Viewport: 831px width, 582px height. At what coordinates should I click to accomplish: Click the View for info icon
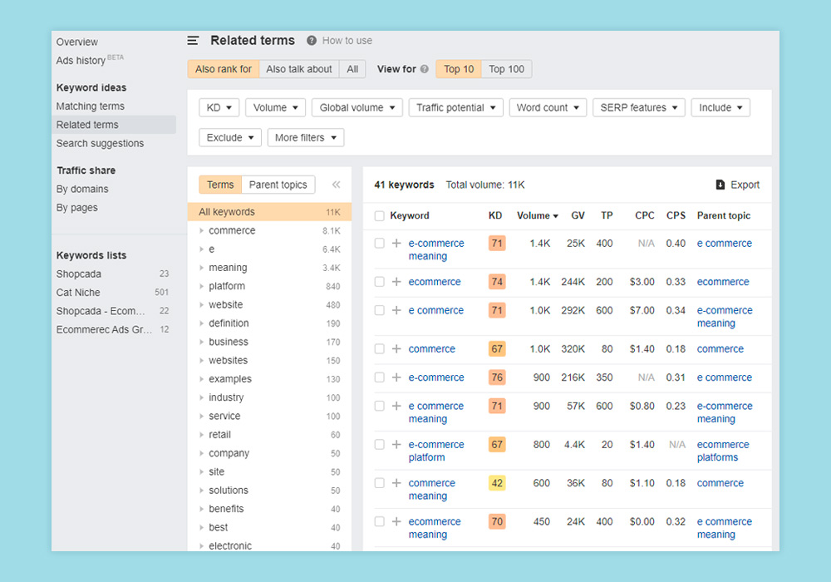[425, 69]
